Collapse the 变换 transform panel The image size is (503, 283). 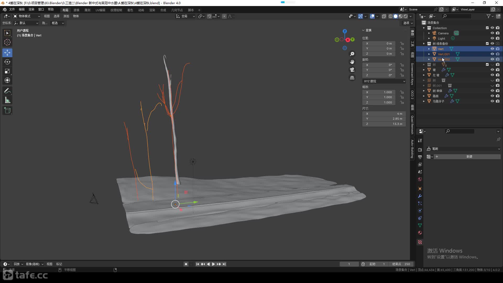pos(363,30)
